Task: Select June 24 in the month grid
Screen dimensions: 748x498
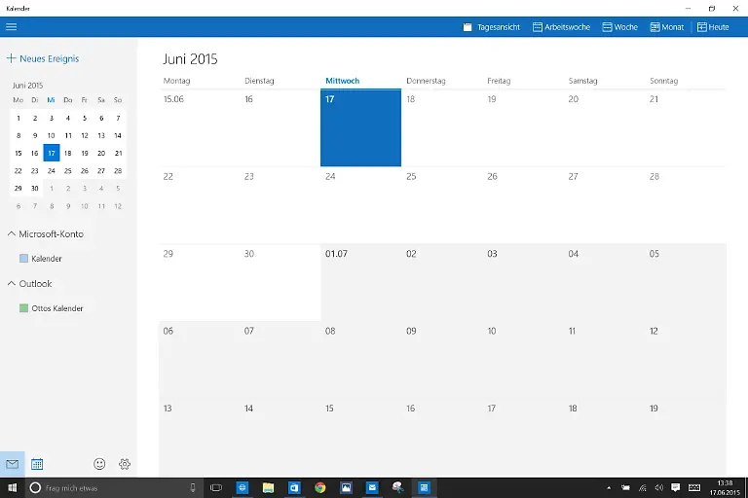Action: [x=360, y=204]
